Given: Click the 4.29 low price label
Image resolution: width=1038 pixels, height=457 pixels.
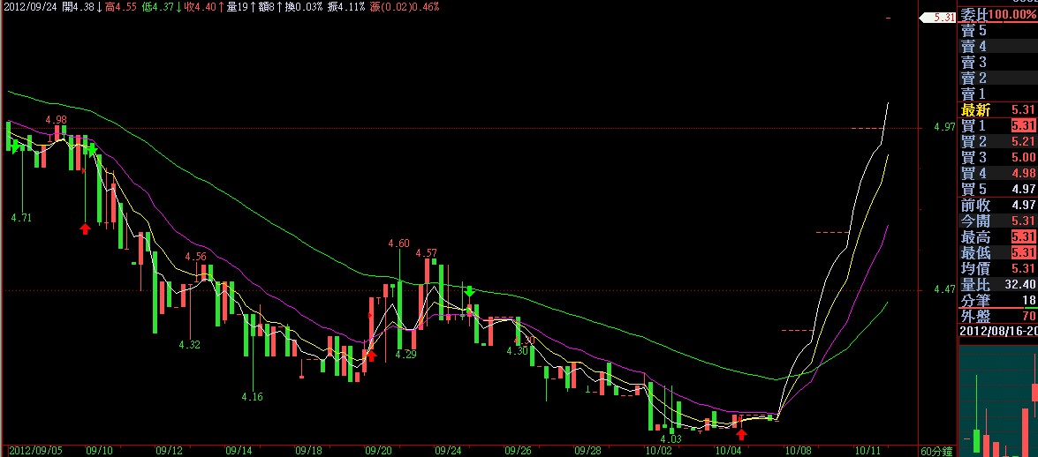Looking at the screenshot, I should 405,355.
